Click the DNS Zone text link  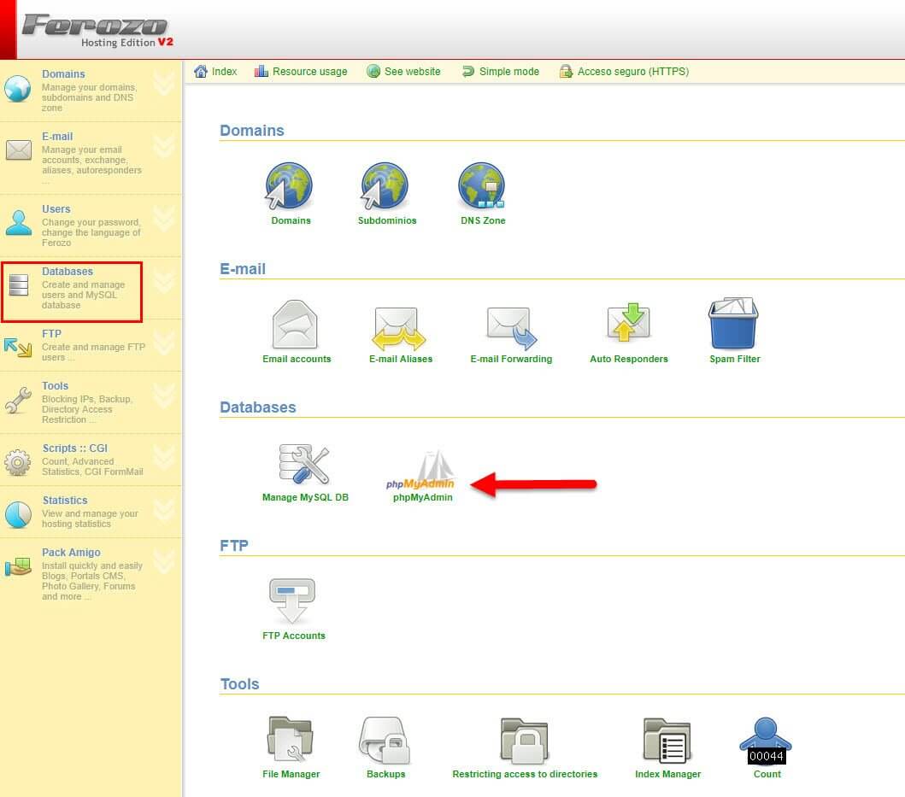[x=483, y=220]
